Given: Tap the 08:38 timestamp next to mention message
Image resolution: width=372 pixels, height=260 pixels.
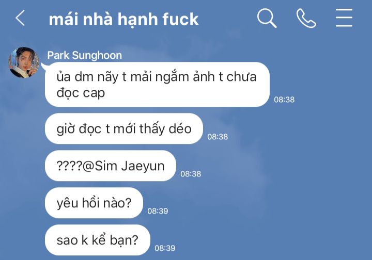Looking at the screenshot, I should 191,174.
